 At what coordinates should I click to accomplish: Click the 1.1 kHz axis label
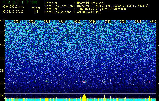(2, 33)
